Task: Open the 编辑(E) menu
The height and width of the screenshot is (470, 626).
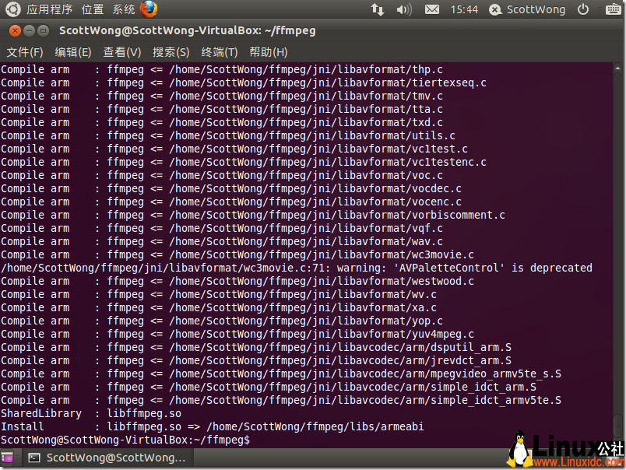Action: (72, 52)
